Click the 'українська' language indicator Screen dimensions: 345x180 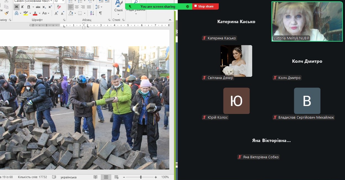click(x=69, y=177)
